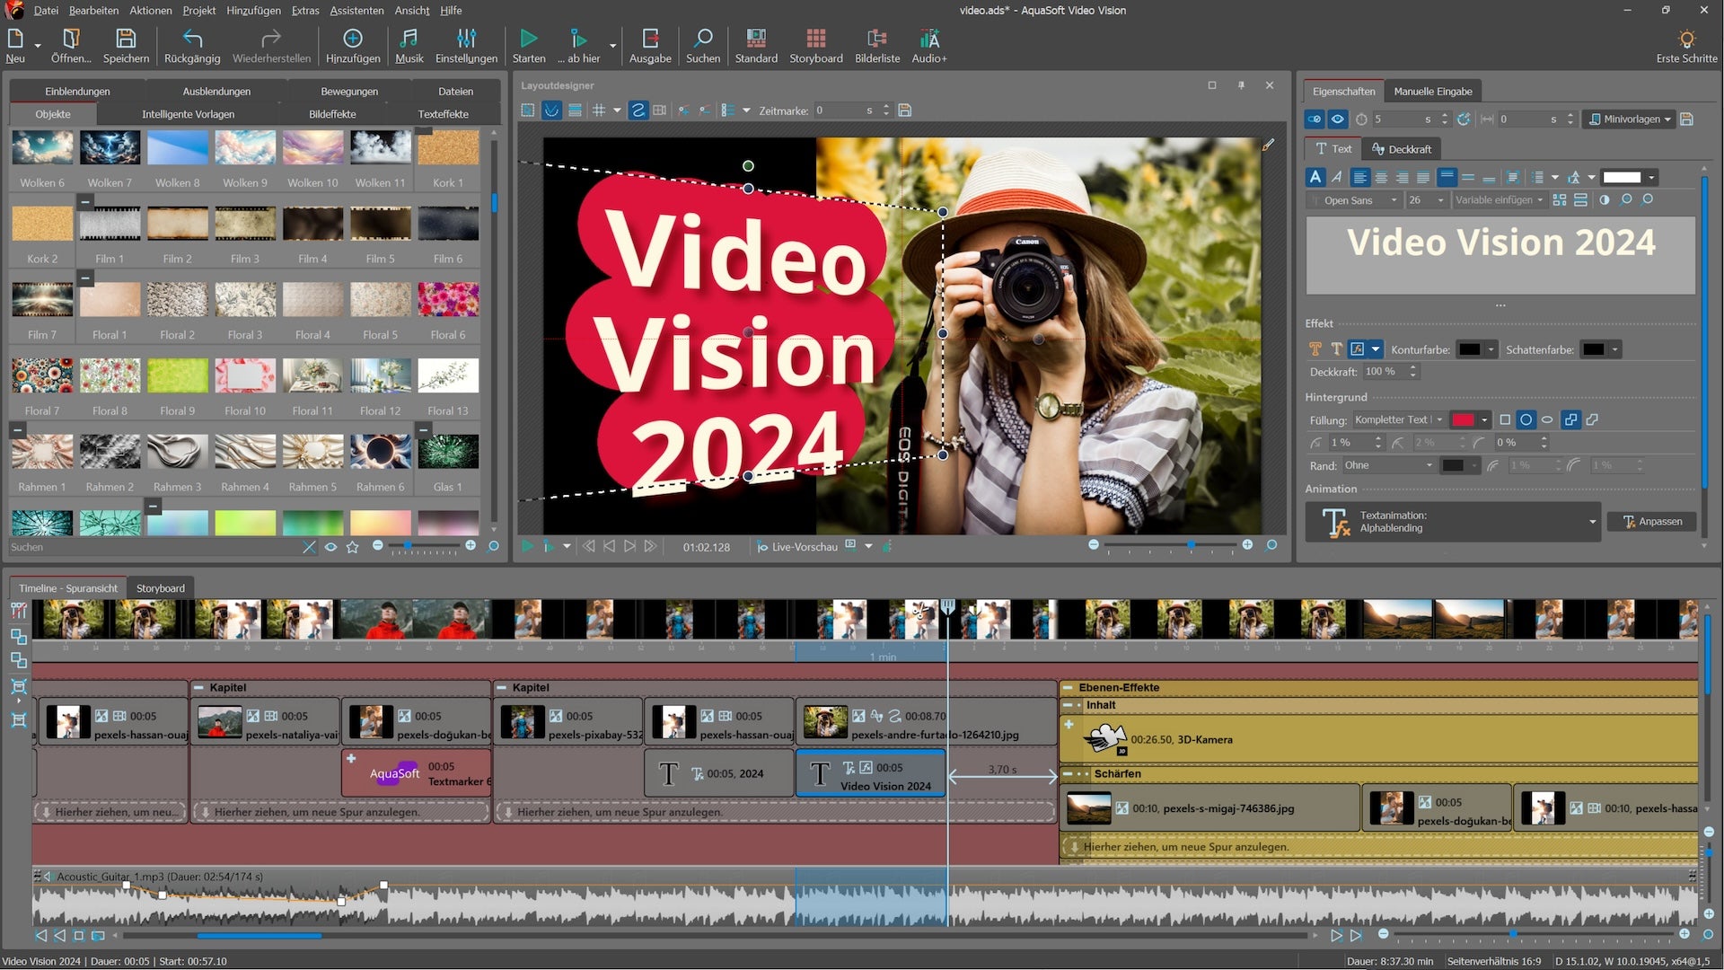Open Einstellungen sliders icon
Screen dimensions: 1724x970
[x=466, y=39]
